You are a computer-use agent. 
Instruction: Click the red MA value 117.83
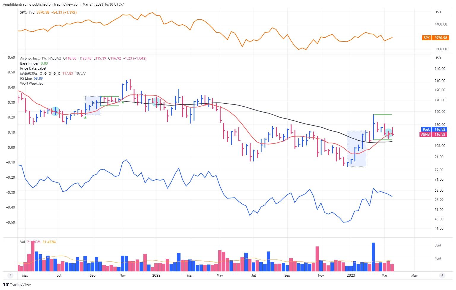pos(67,73)
